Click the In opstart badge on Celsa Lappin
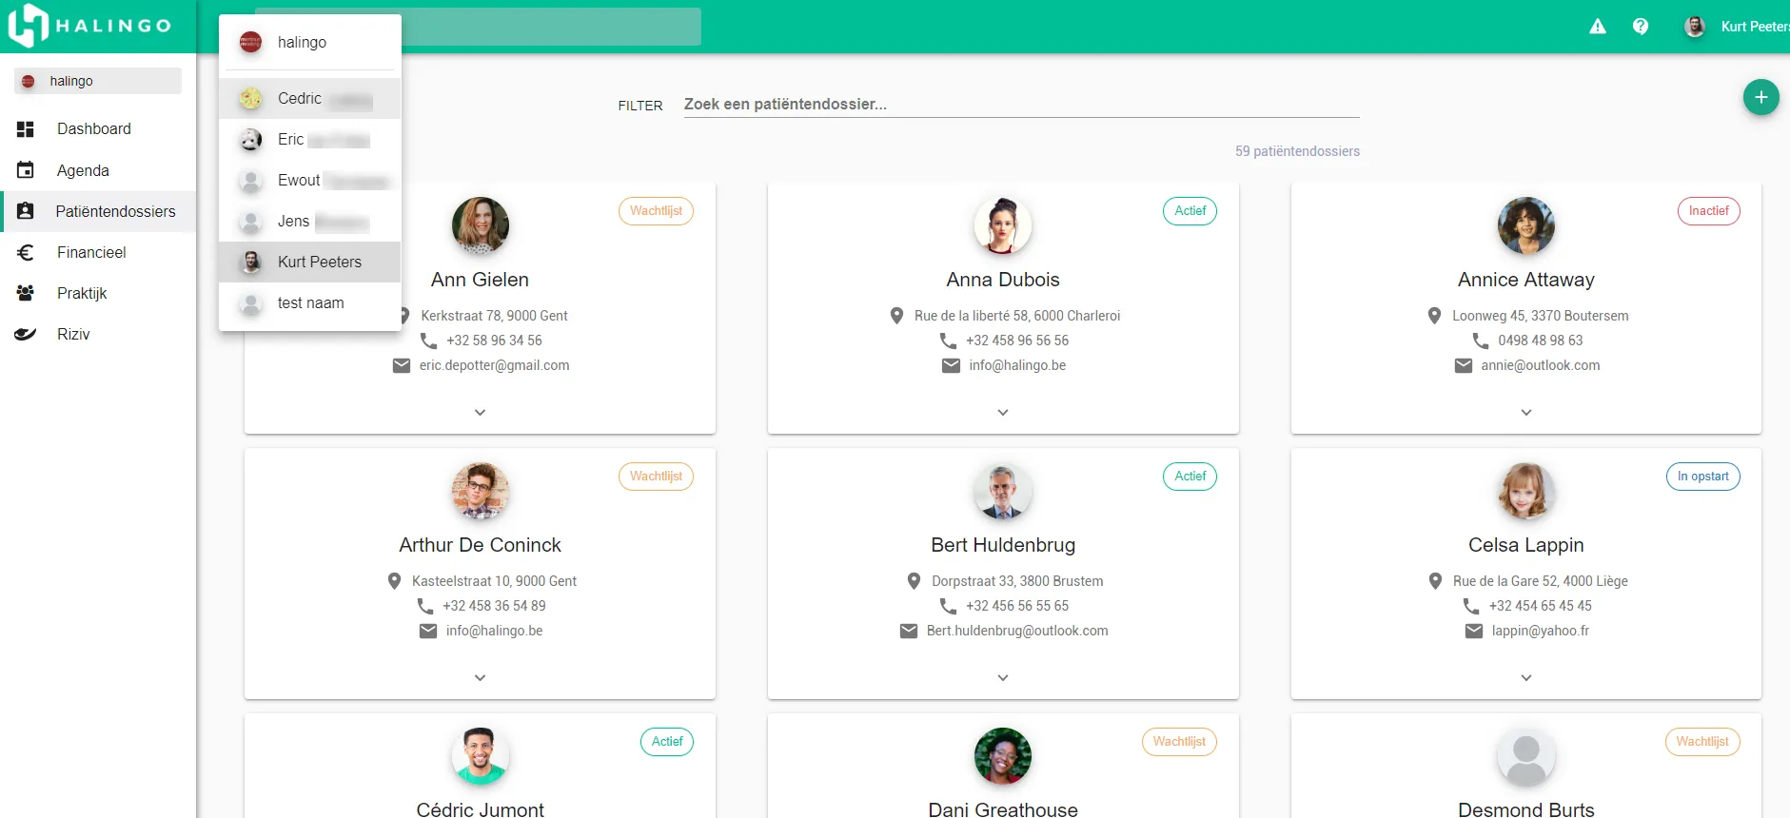The width and height of the screenshot is (1790, 818). [1703, 477]
